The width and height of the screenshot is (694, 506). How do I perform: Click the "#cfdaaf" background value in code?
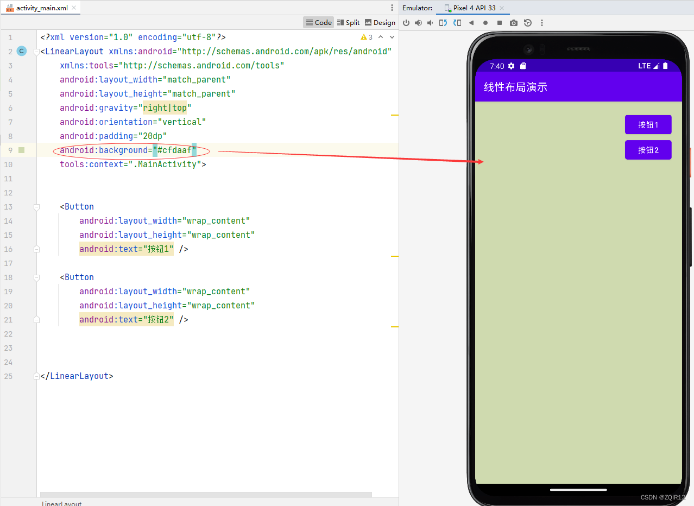[x=174, y=150]
